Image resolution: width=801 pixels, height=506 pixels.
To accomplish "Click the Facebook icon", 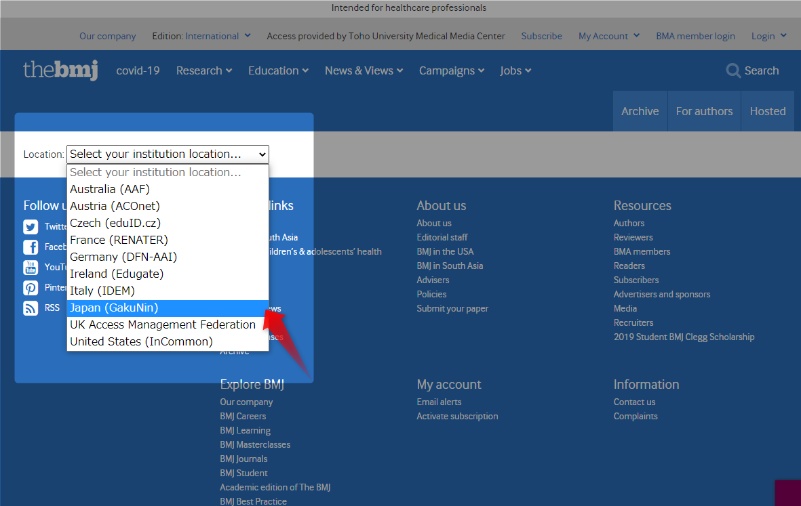I will 31,247.
